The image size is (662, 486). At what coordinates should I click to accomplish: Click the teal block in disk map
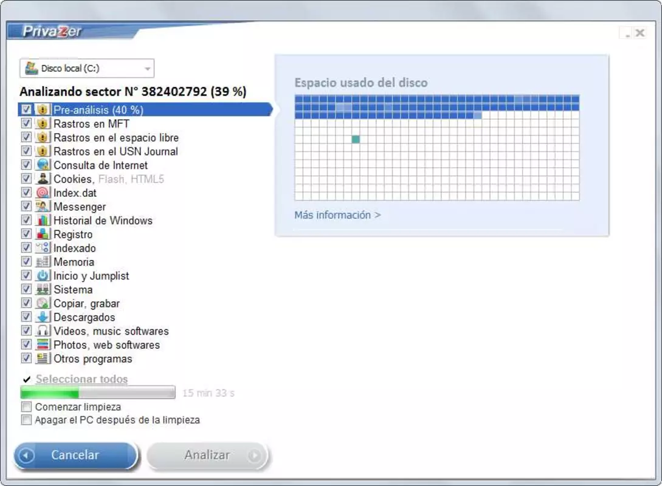tap(356, 139)
